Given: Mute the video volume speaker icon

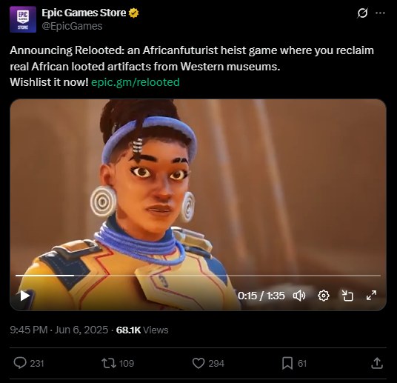Looking at the screenshot, I should tap(299, 296).
